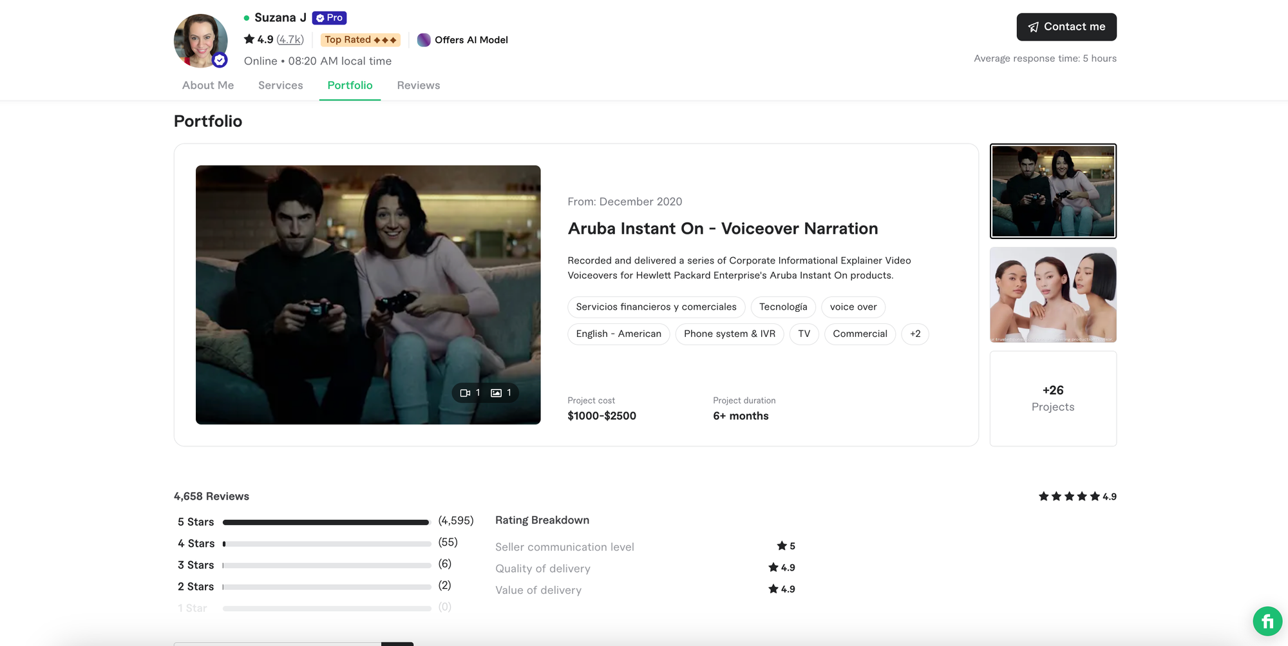
Task: Click the Online 08:20 AM local time text
Action: point(317,61)
